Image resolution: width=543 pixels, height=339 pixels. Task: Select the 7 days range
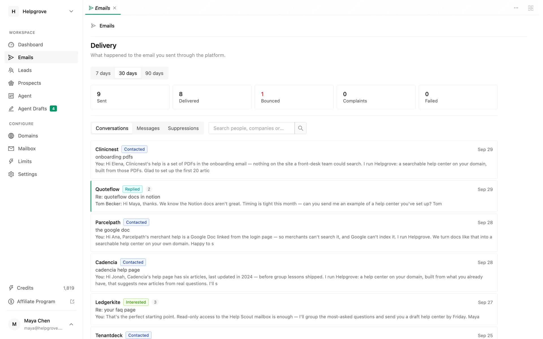pos(103,73)
